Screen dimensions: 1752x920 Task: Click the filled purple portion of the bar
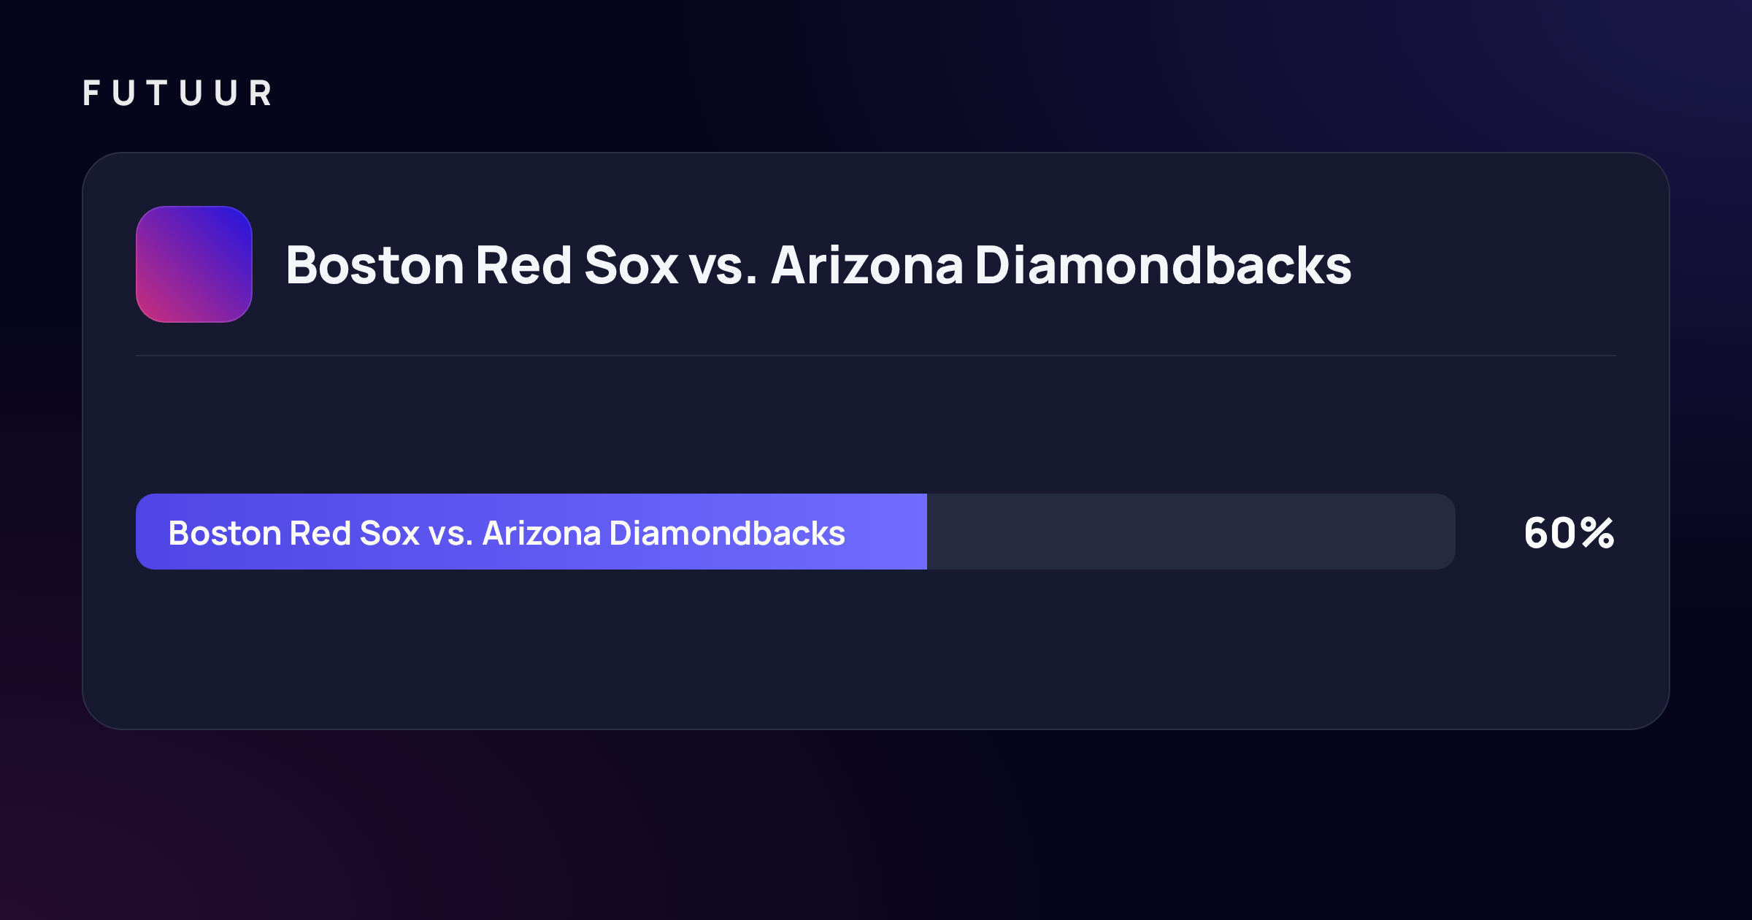click(531, 532)
